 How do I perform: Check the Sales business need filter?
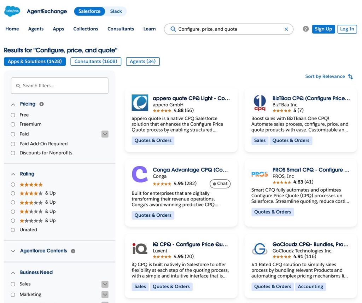(13, 284)
